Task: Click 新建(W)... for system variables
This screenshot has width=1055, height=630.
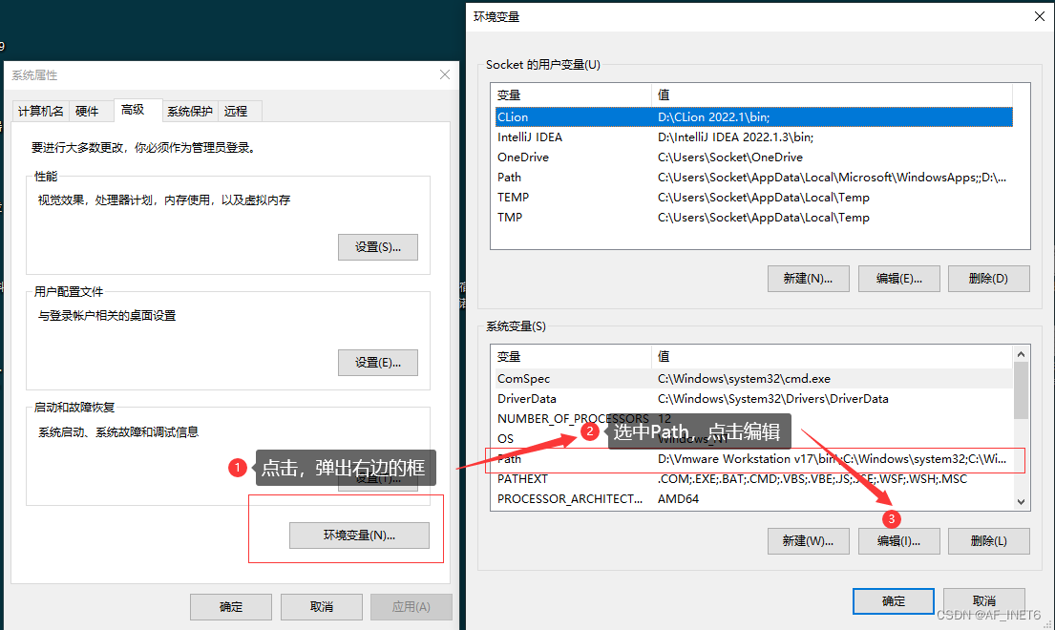Action: [808, 540]
